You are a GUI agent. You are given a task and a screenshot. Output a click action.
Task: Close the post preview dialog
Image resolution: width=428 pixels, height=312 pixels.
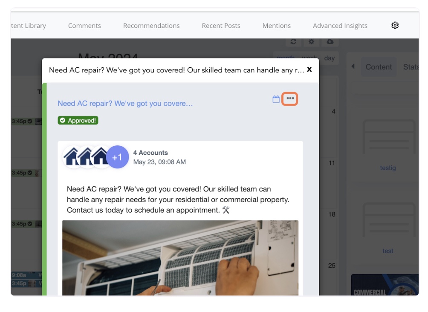[309, 69]
